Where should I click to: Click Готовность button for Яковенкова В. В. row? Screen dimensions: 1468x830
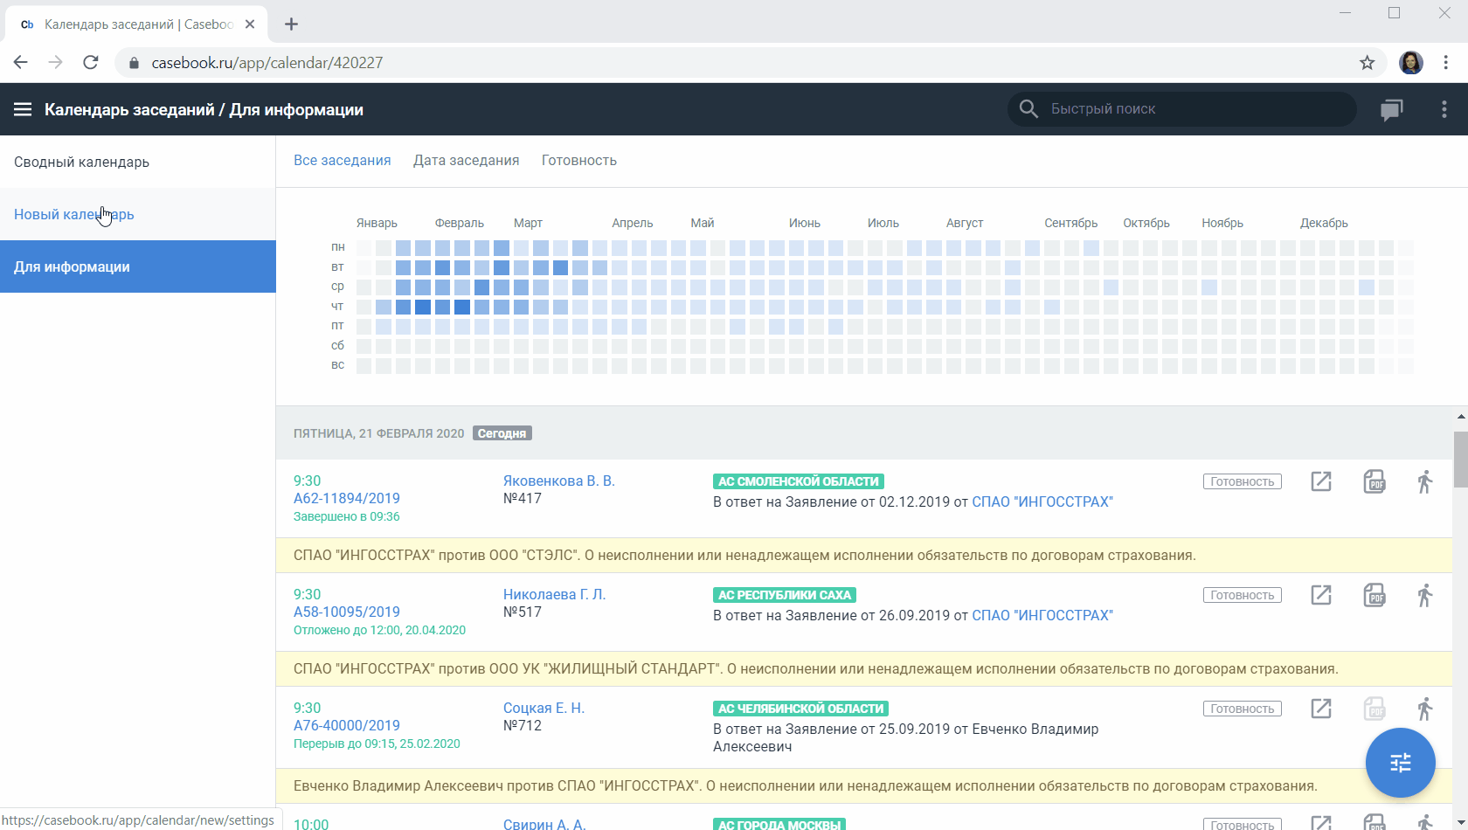click(1243, 481)
